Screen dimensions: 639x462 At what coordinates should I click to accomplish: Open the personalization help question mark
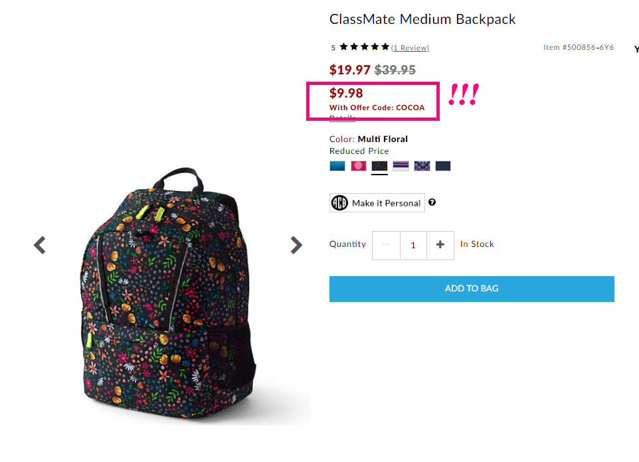pos(432,202)
